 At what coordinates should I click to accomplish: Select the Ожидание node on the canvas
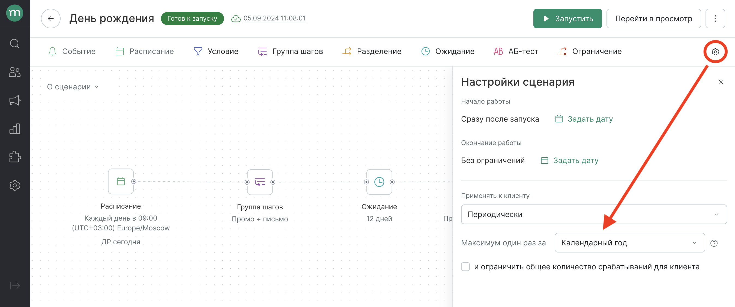coord(379,182)
